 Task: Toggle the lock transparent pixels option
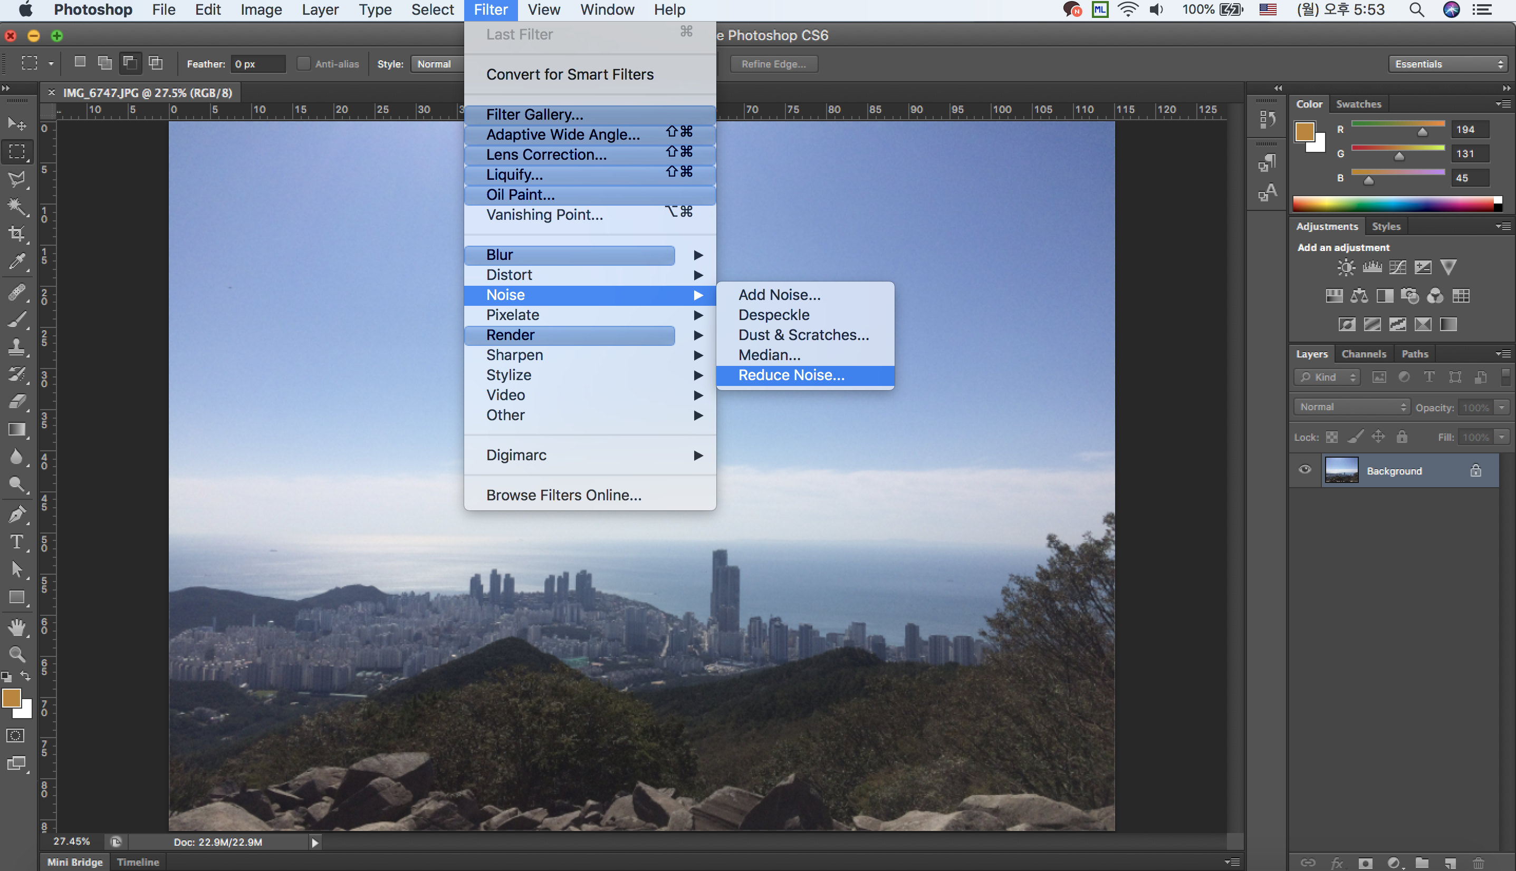coord(1332,437)
